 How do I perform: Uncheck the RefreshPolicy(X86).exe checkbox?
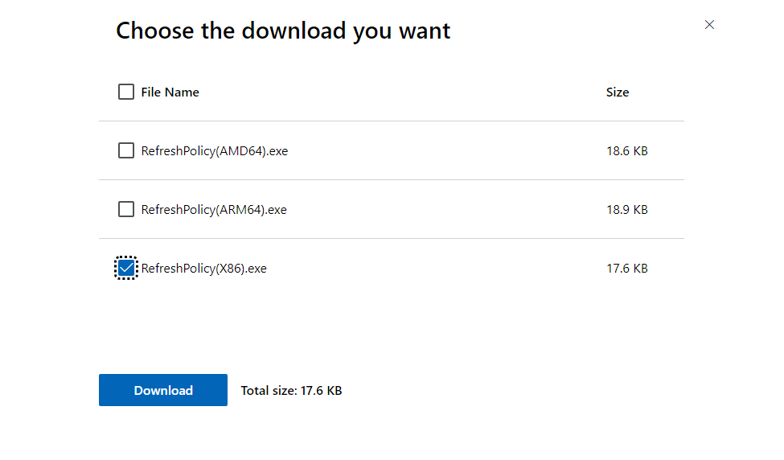pyautogui.click(x=126, y=268)
